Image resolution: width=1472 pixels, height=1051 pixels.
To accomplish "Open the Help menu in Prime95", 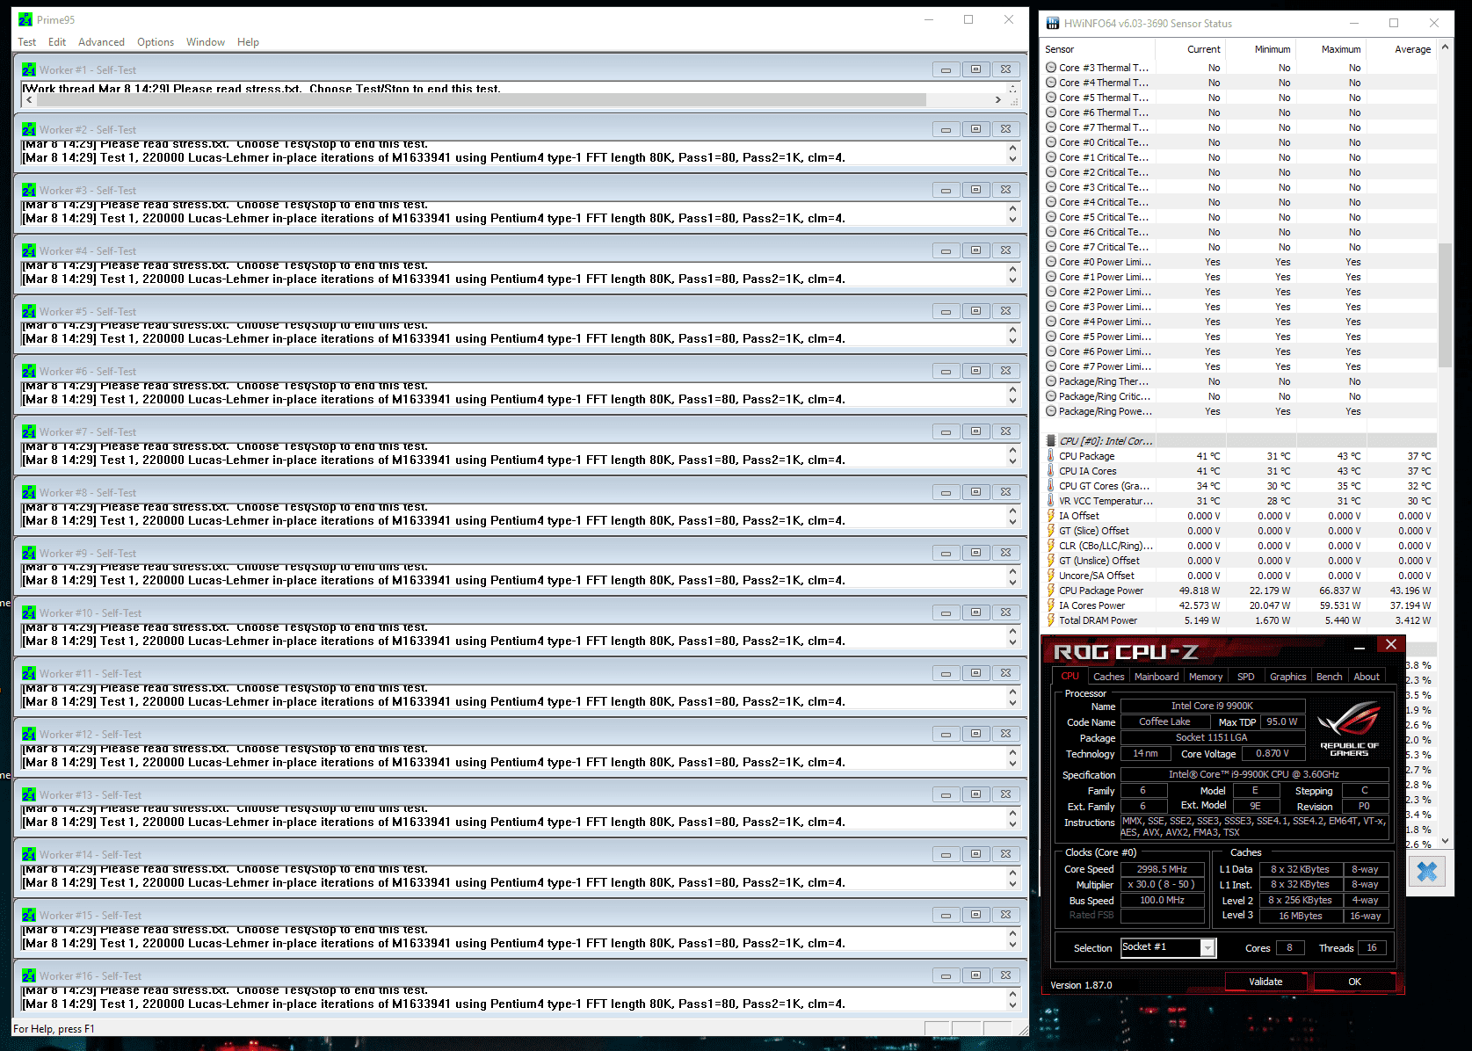I will click(x=248, y=42).
